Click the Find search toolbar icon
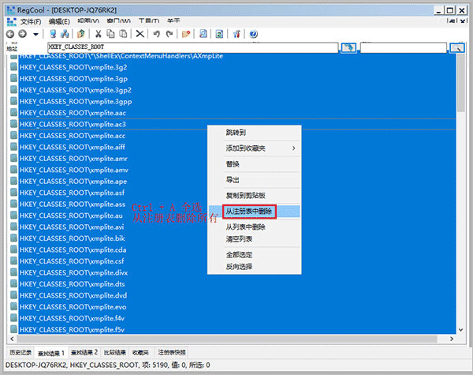This screenshot has width=473, height=375. click(x=203, y=34)
